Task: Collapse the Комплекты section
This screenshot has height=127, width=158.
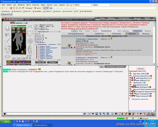Action: pyautogui.click(x=36, y=44)
